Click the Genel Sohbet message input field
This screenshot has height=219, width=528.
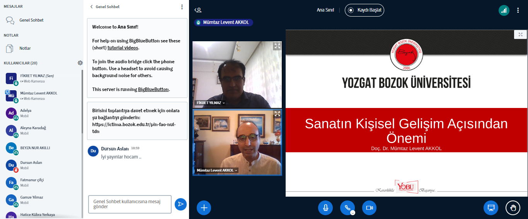[x=129, y=204]
